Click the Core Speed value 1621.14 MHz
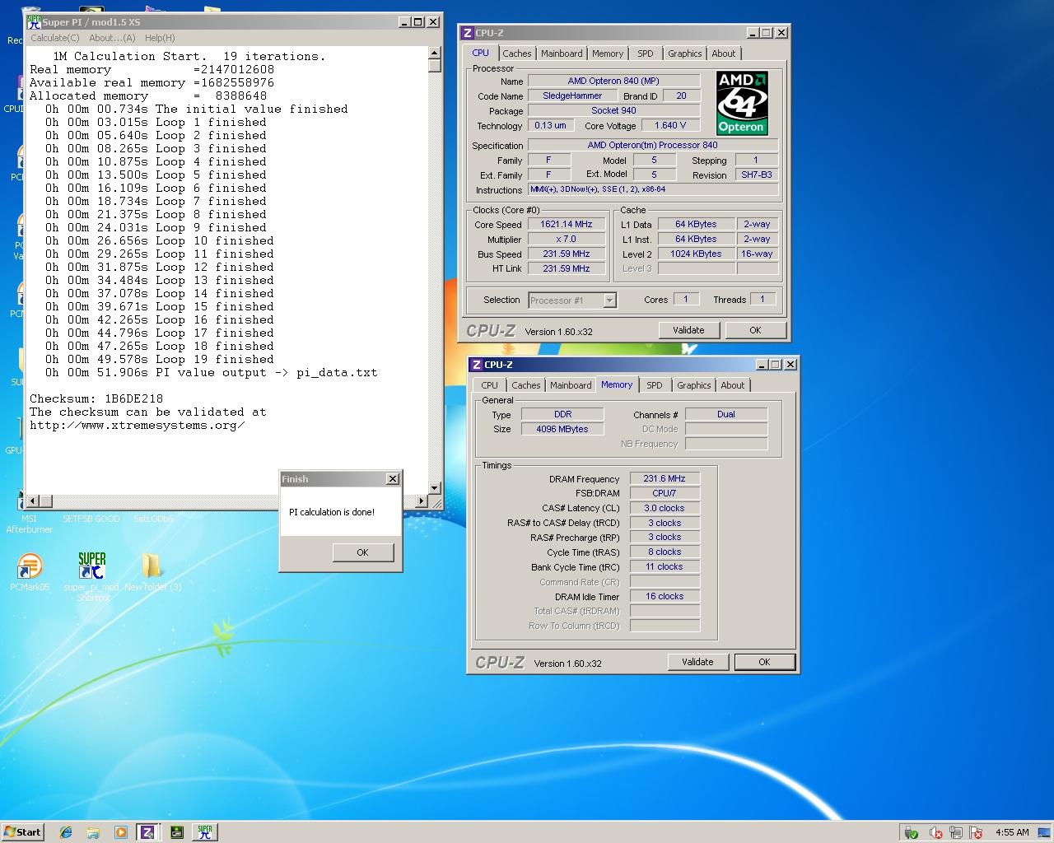Image resolution: width=1054 pixels, height=843 pixels. coord(567,224)
